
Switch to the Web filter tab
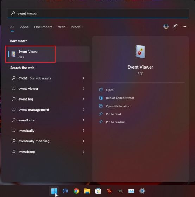[62, 27]
